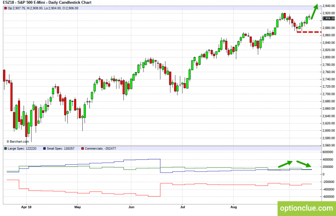Click the Jul date label
This screenshot has width=336, height=216.
(183, 207)
